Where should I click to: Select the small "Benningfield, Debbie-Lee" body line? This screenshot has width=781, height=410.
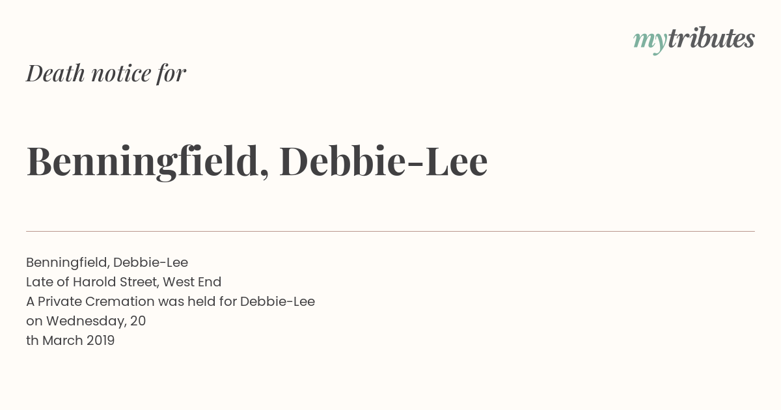point(107,262)
